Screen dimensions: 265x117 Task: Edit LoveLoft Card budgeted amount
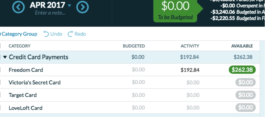click(x=138, y=108)
